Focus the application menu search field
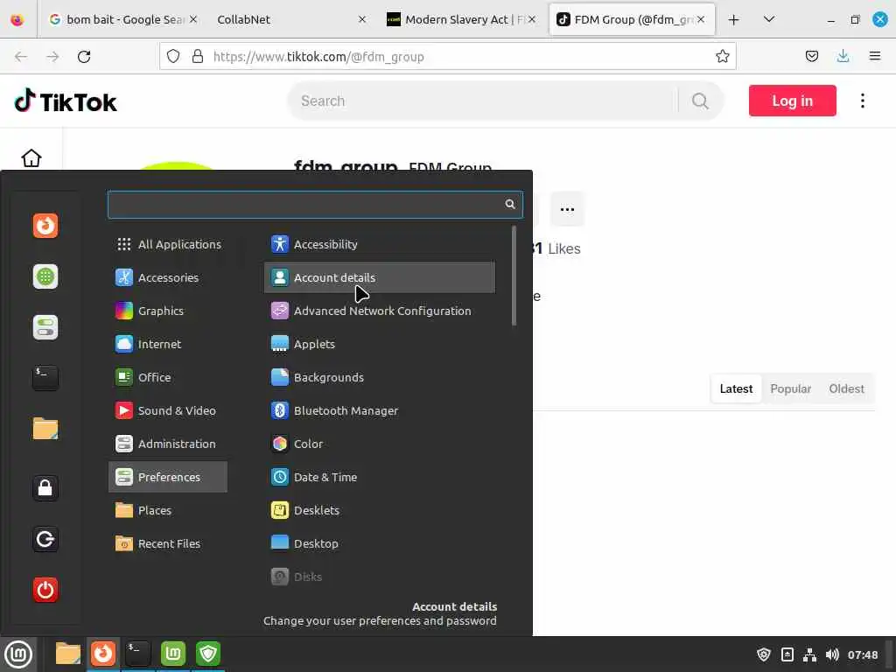 pos(315,205)
